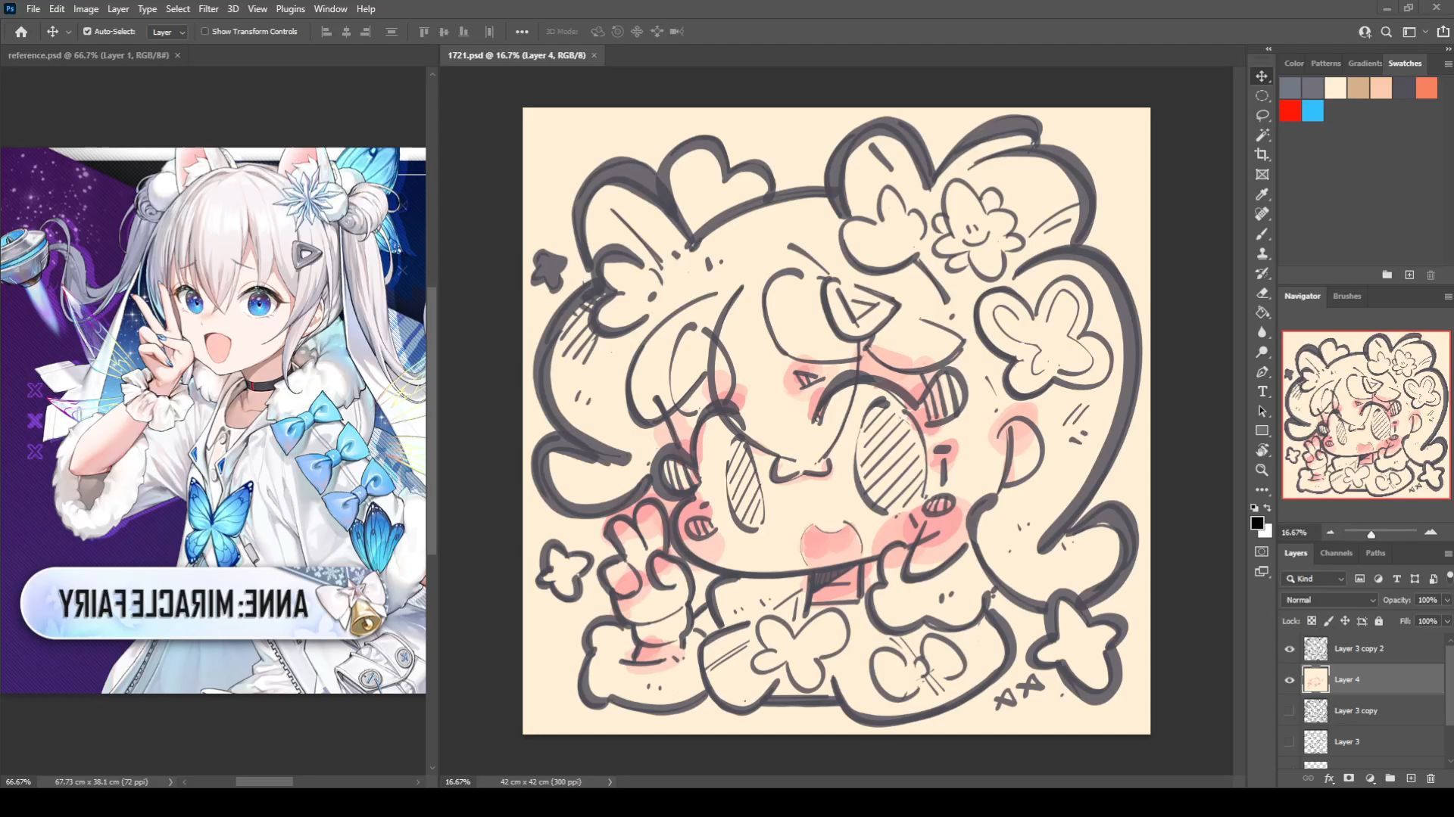Screen dimensions: 1454x817
Task: Open the Filter menu
Action: click(208, 9)
